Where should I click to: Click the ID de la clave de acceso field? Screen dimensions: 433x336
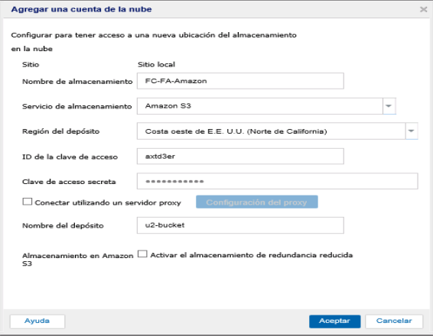240,157
